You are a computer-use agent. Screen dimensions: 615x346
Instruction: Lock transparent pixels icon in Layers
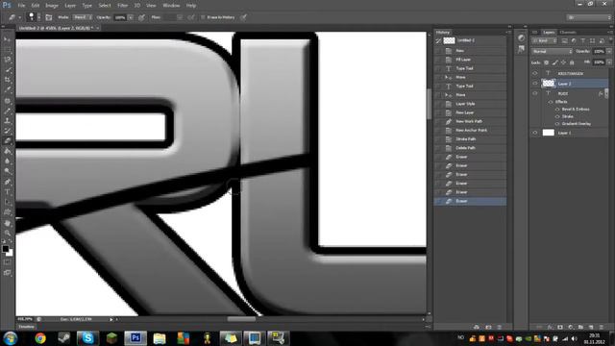[547, 62]
